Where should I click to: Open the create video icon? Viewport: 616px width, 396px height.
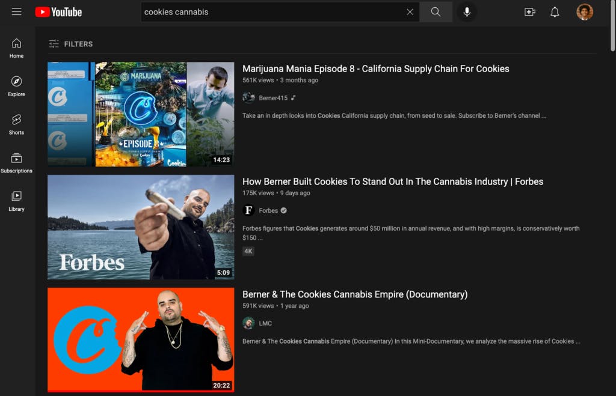(x=529, y=12)
